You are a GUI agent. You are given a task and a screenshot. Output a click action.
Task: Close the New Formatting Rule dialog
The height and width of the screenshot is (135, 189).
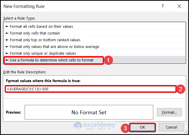pyautogui.click(x=179, y=6)
